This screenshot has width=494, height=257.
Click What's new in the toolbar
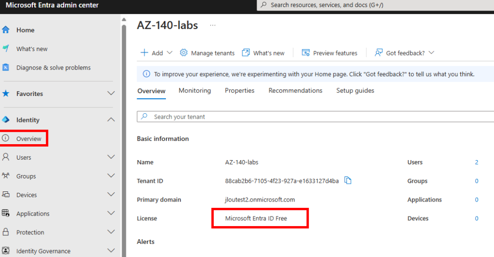tap(263, 53)
